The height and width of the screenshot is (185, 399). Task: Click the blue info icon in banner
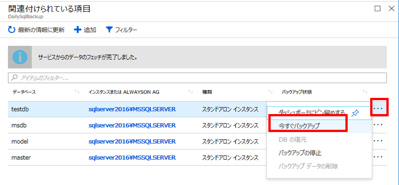click(20, 57)
